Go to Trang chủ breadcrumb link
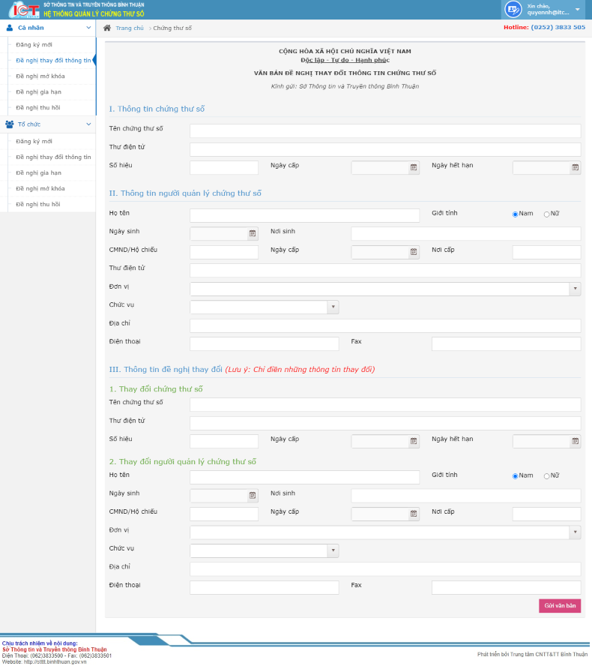This screenshot has height=672, width=592. tap(129, 28)
